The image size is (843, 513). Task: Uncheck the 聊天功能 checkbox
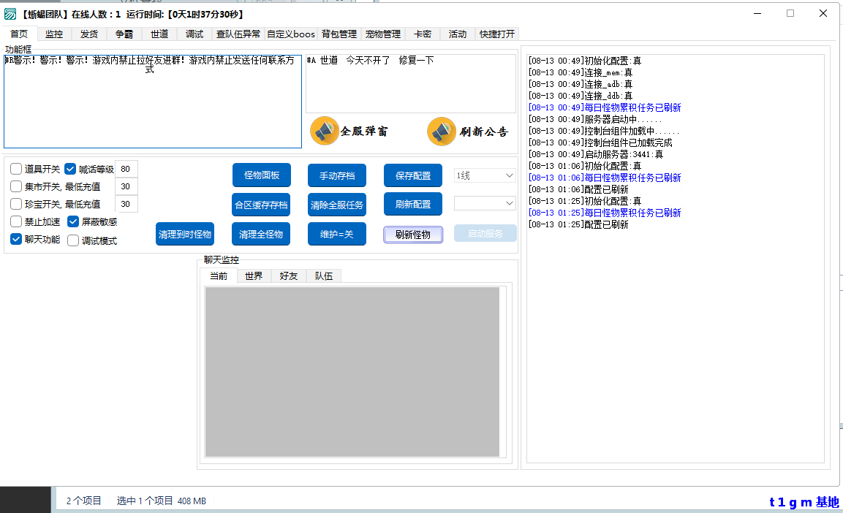(16, 239)
